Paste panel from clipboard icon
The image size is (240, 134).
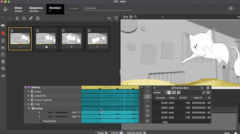click(x=3, y=61)
